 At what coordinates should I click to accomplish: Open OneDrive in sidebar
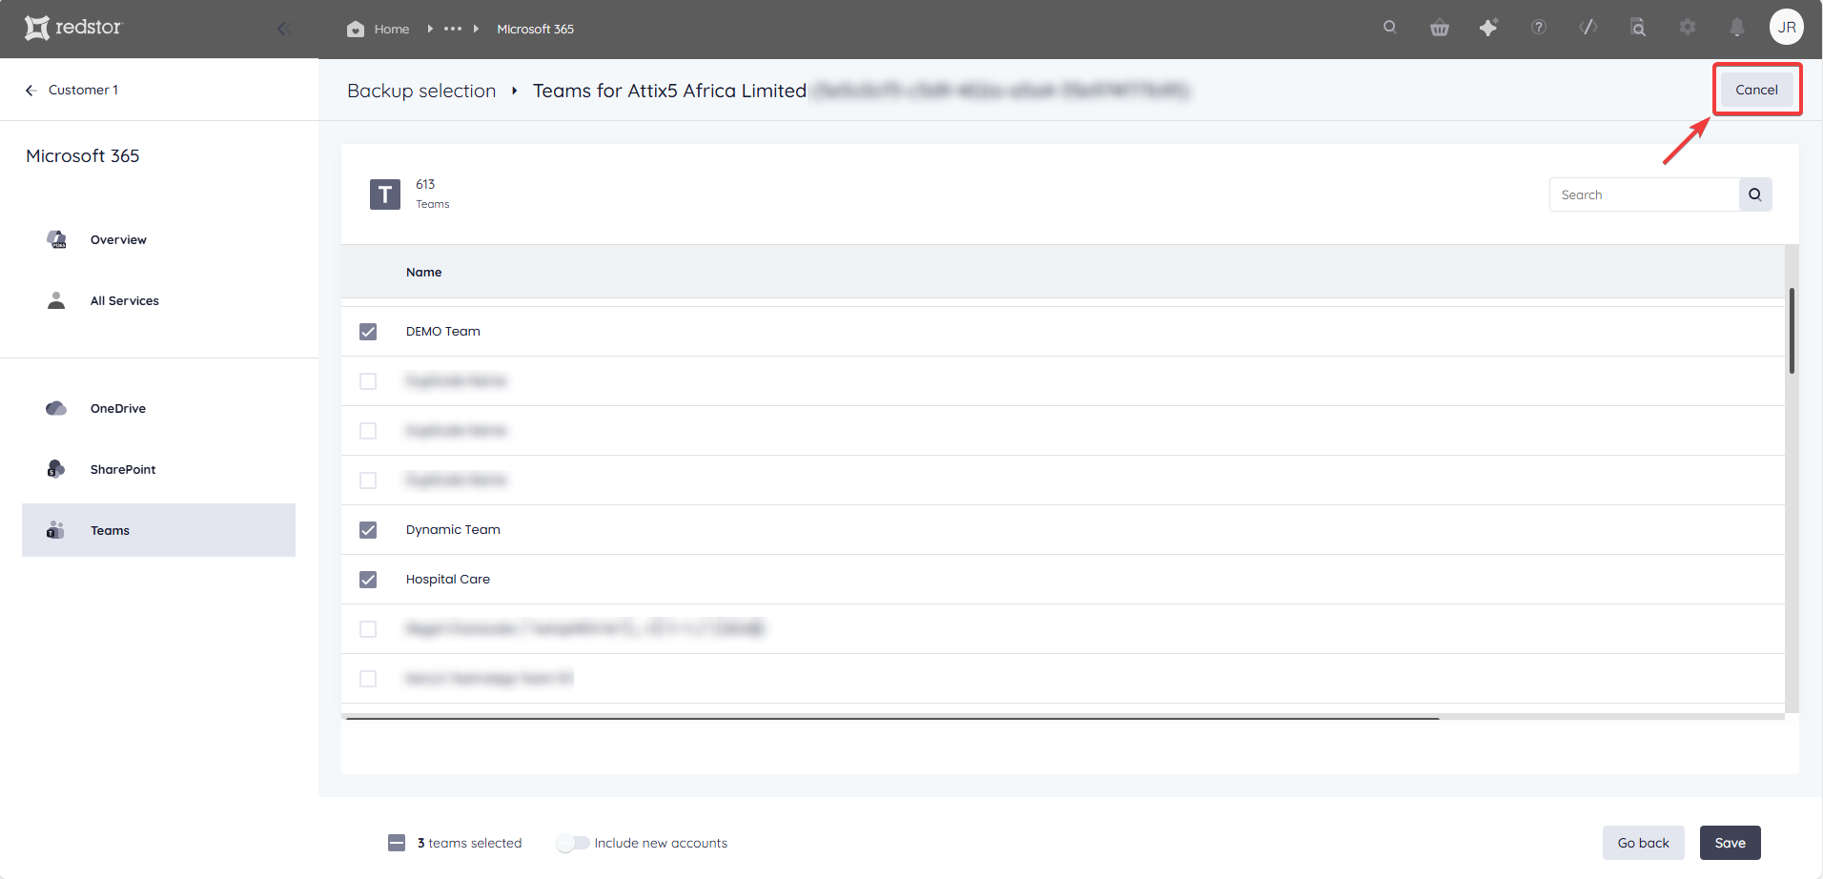point(118,409)
